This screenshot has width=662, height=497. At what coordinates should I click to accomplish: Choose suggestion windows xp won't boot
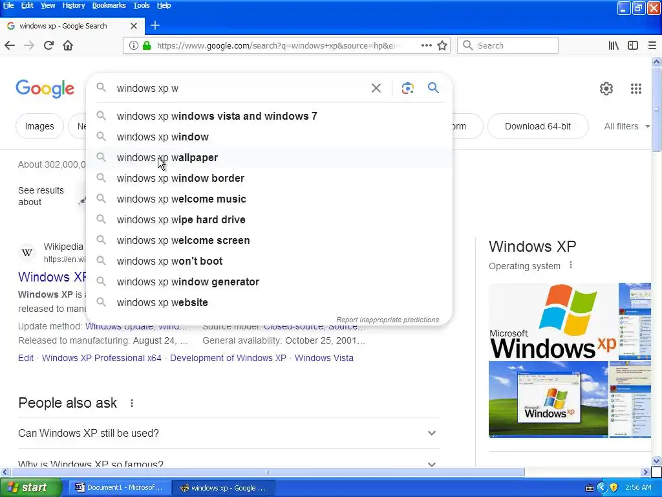coord(269,261)
